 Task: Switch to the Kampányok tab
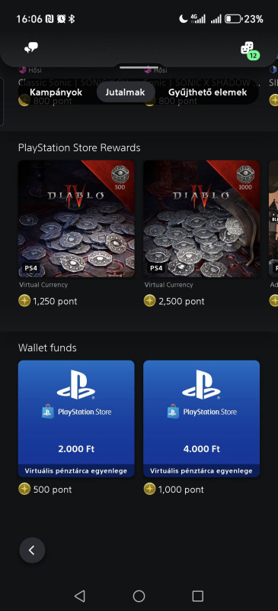(x=56, y=92)
